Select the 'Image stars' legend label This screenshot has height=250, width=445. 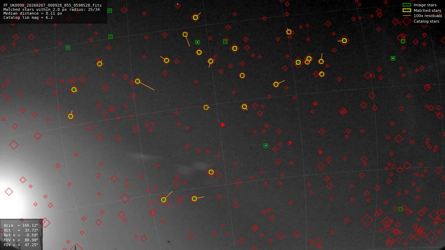tap(425, 5)
